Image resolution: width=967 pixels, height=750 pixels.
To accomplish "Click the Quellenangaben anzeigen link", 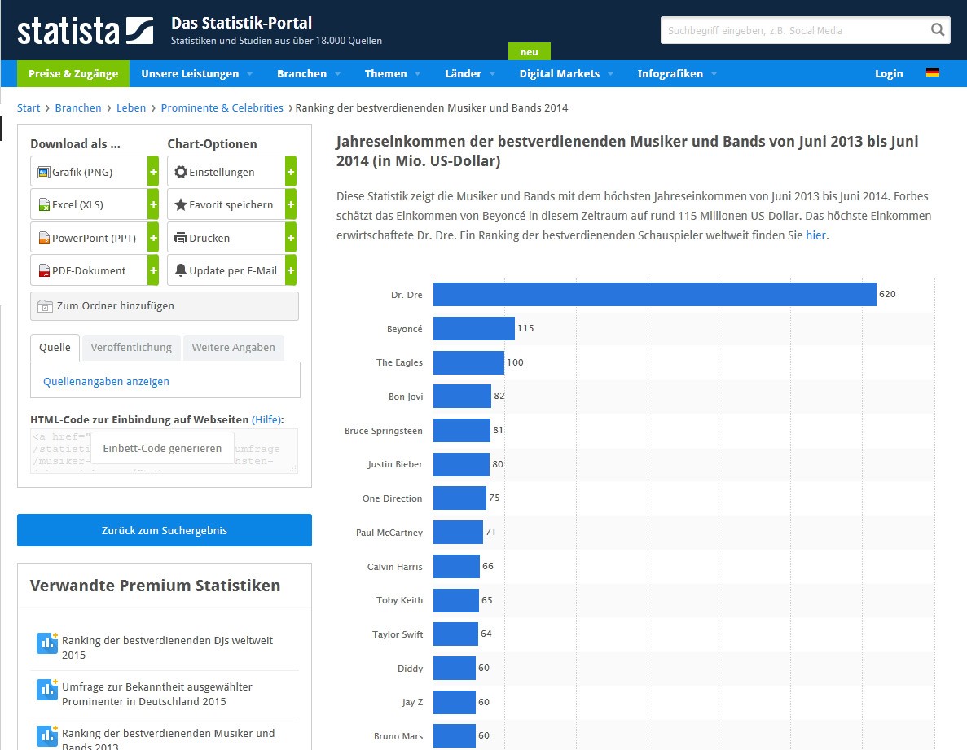I will click(x=106, y=381).
